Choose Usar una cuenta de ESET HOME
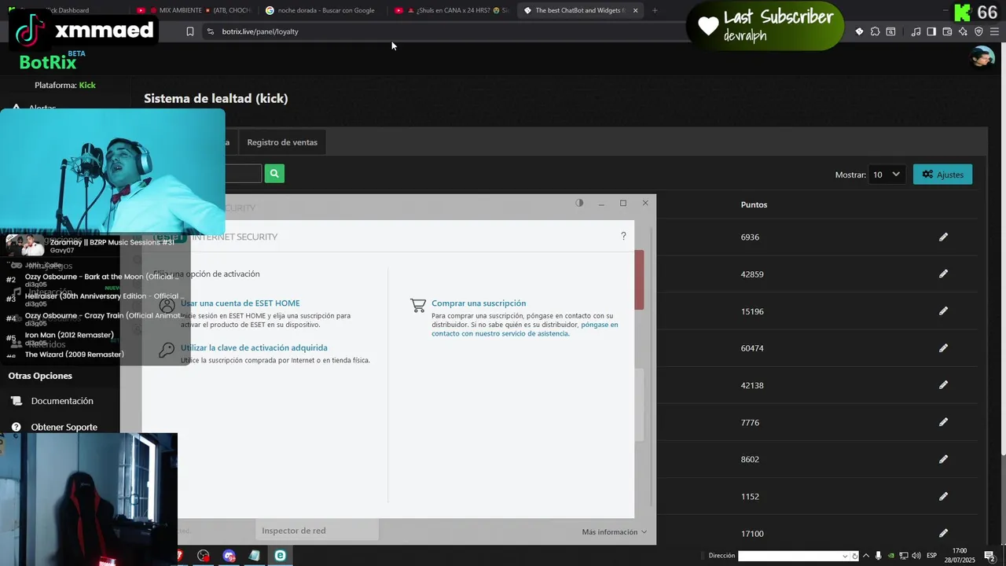 (x=240, y=303)
